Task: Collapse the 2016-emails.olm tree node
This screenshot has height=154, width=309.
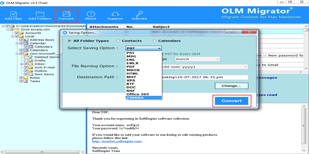Action: [x=8, y=30]
